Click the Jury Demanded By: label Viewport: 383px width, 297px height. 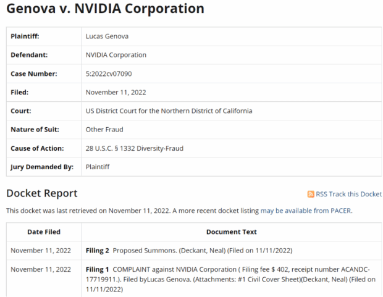tap(42, 167)
